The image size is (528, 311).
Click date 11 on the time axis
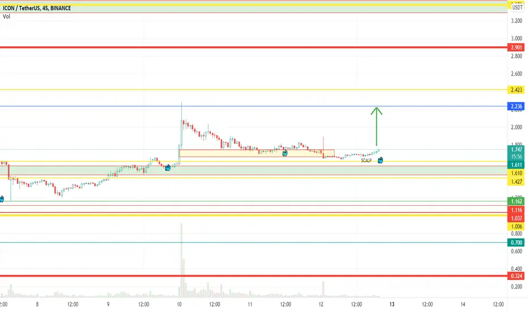(250, 304)
